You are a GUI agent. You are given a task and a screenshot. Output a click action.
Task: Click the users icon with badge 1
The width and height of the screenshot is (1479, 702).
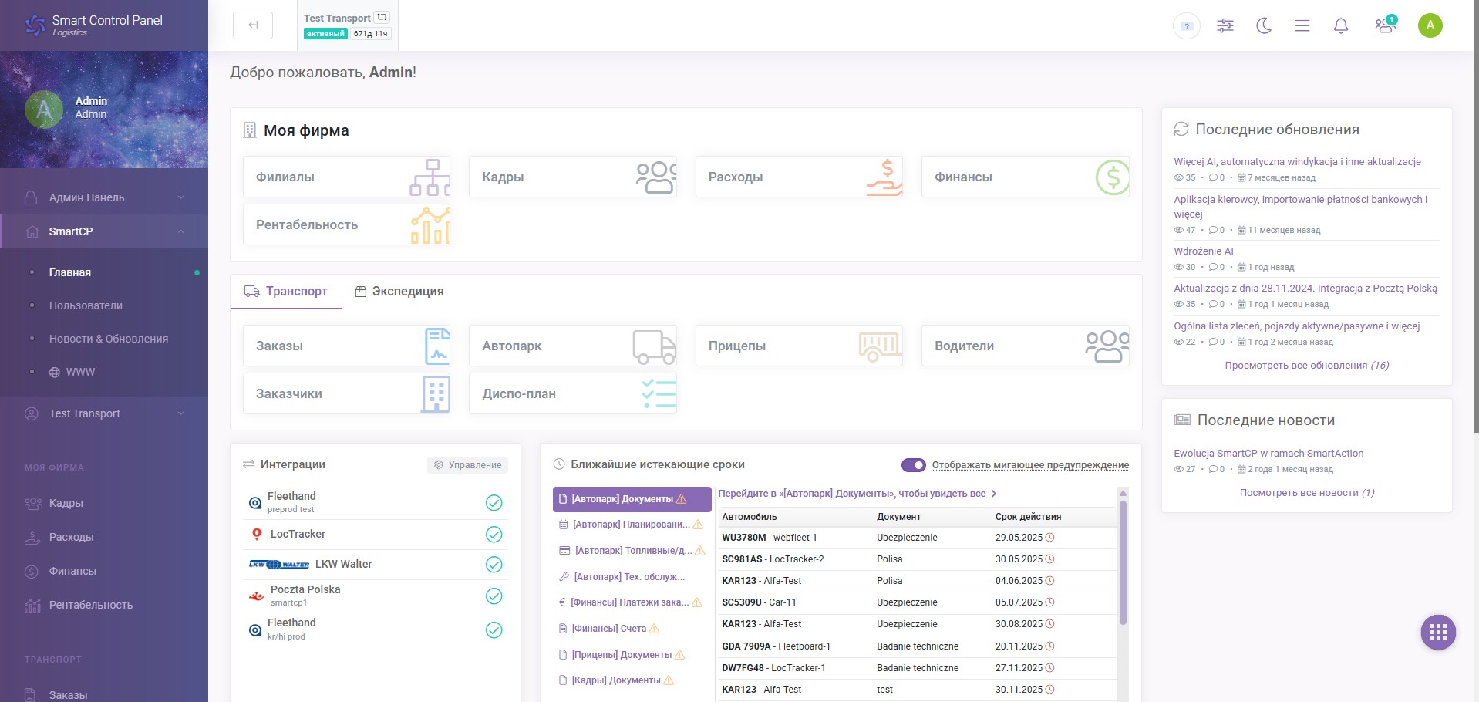click(1385, 25)
